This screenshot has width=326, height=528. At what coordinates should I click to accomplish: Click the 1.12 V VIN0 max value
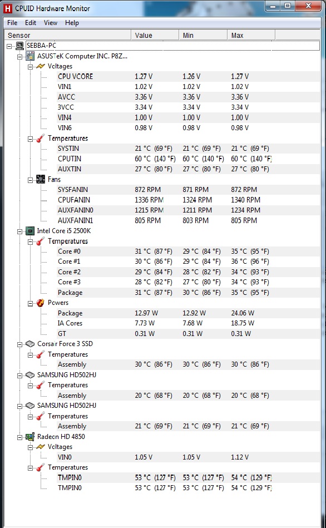point(240,457)
